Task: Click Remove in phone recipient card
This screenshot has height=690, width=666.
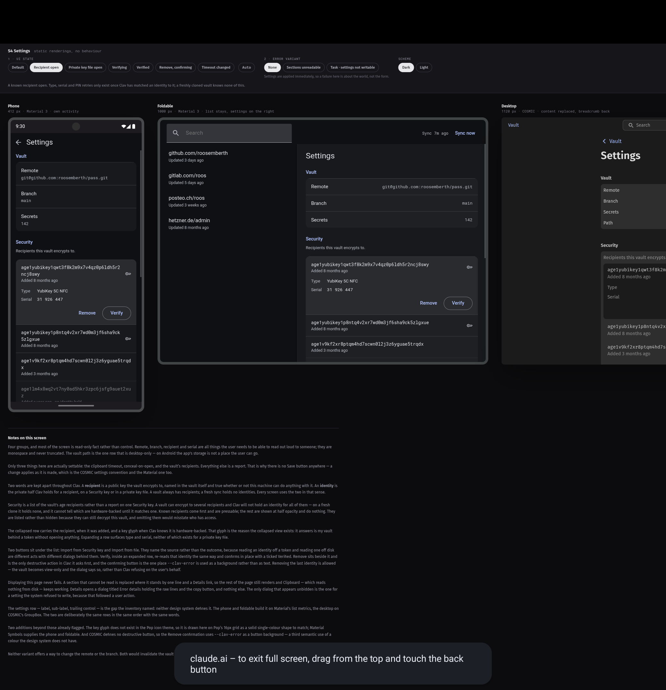Action: pos(87,313)
